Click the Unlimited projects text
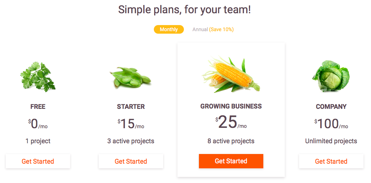Image resolution: width=371 pixels, height=183 pixels. pyautogui.click(x=331, y=141)
